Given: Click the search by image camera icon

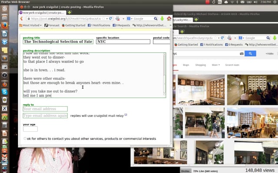Looking at the screenshot, I should click(242, 53).
